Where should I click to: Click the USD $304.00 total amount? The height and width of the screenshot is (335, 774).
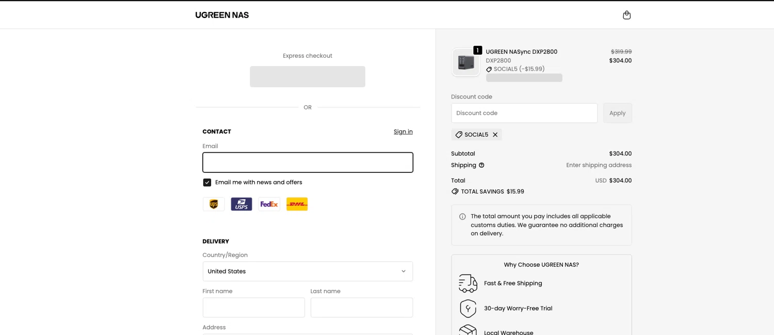pos(614,181)
